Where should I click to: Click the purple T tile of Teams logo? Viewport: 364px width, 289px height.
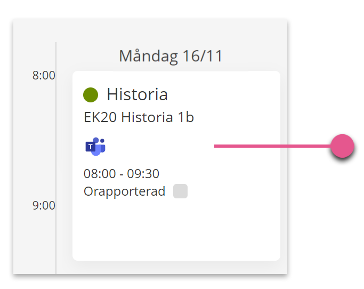[x=91, y=147]
